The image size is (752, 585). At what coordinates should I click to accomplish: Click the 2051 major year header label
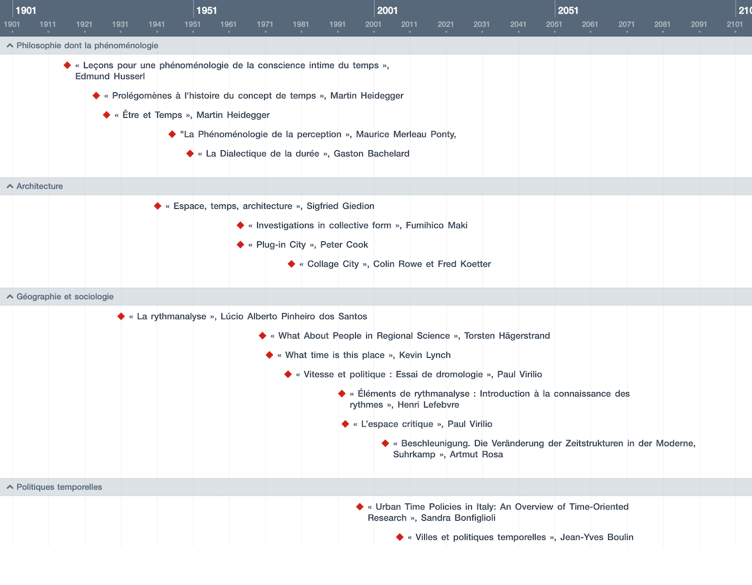coord(569,11)
